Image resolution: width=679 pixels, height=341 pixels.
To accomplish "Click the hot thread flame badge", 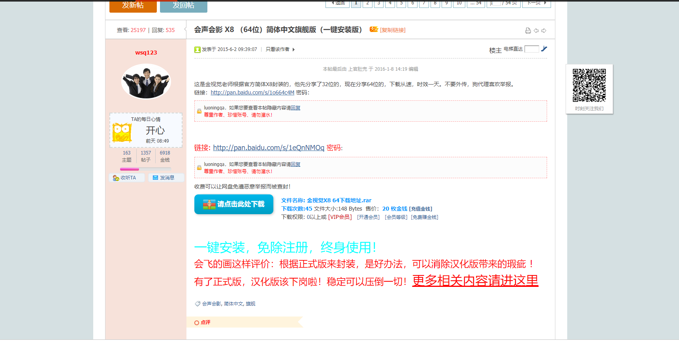I will (x=374, y=29).
